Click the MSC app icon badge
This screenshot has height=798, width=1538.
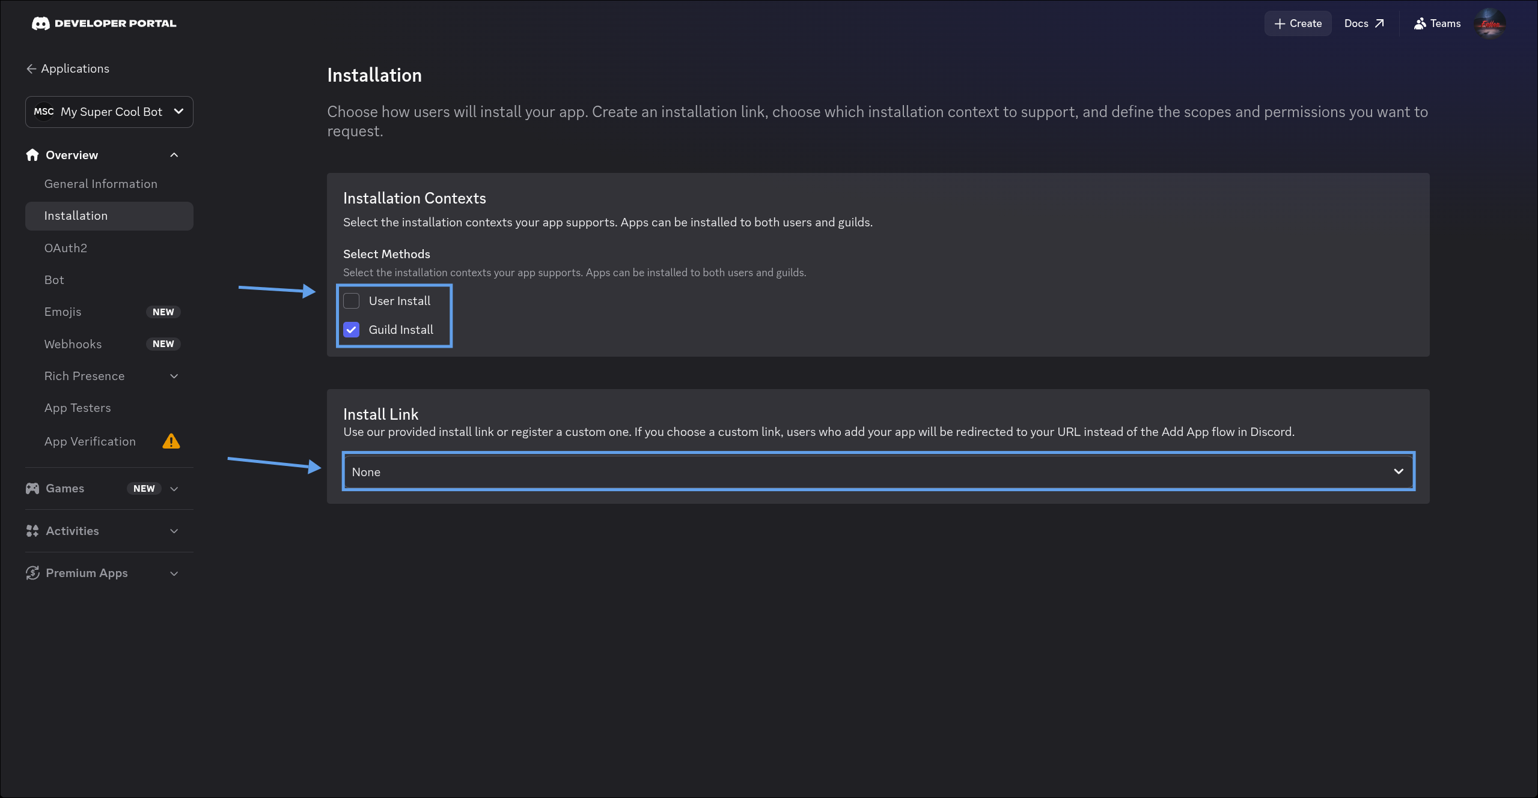[x=44, y=112]
